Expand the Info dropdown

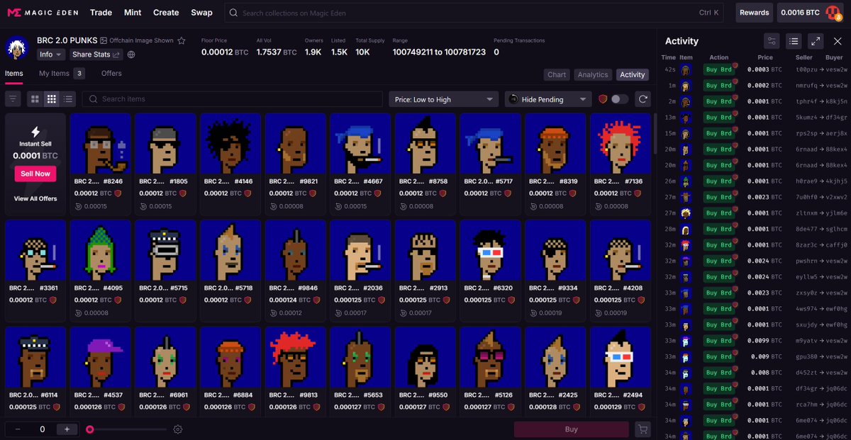(x=50, y=55)
